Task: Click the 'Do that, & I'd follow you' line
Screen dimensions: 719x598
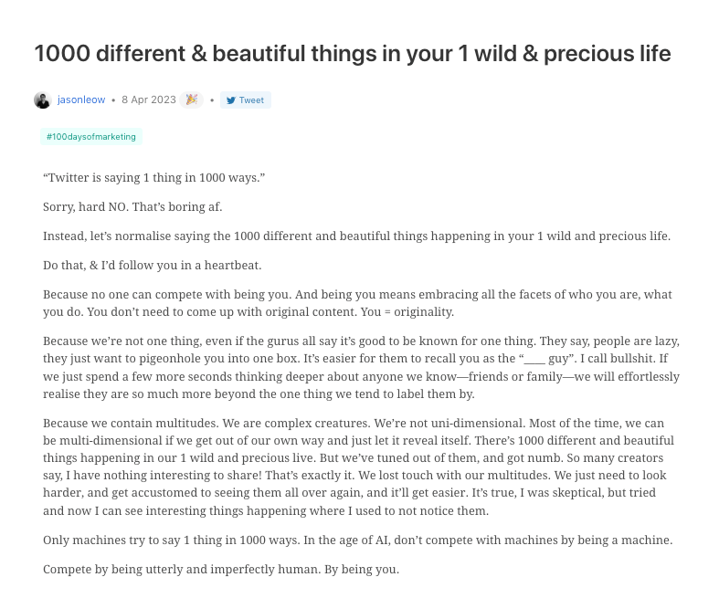Action: [x=152, y=265]
